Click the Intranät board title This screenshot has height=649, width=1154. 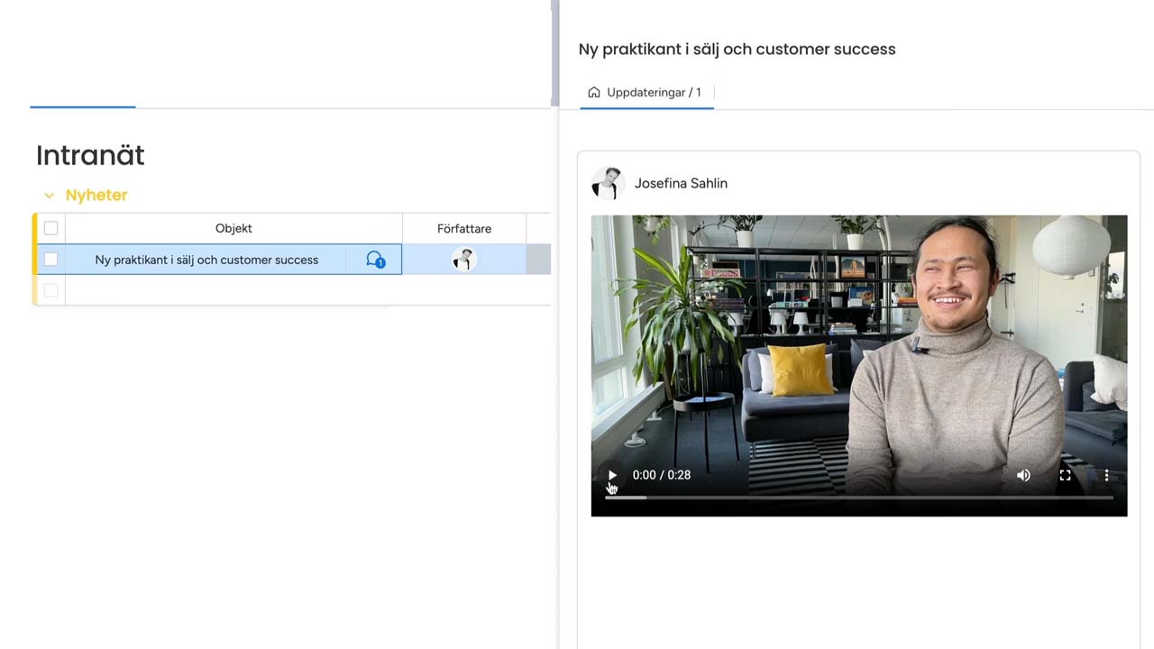[x=90, y=155]
